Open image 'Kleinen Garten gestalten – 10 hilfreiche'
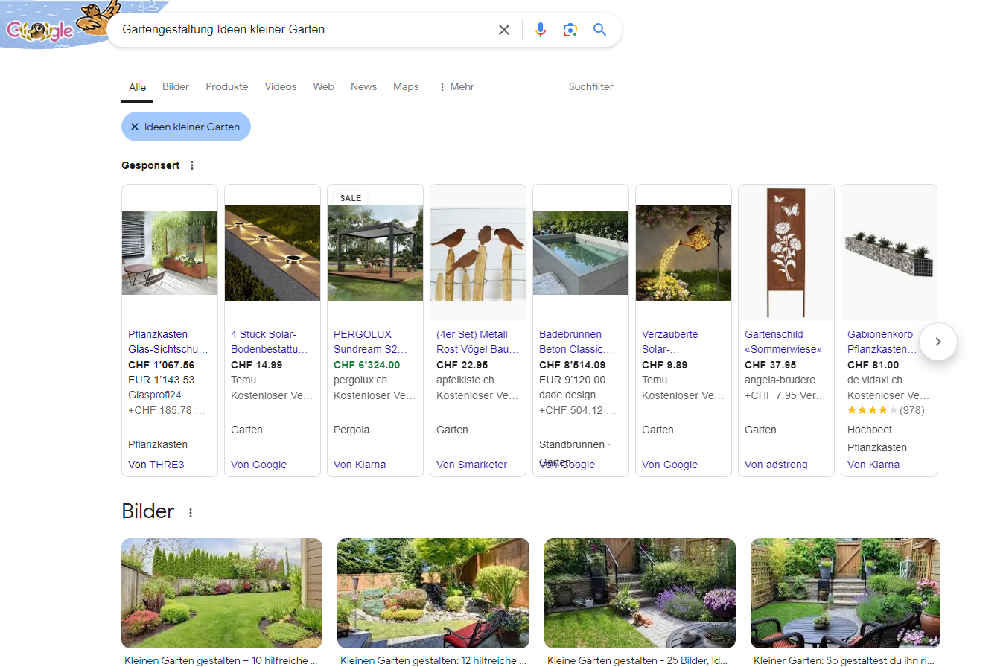This screenshot has height=667, width=1006. pyautogui.click(x=222, y=593)
